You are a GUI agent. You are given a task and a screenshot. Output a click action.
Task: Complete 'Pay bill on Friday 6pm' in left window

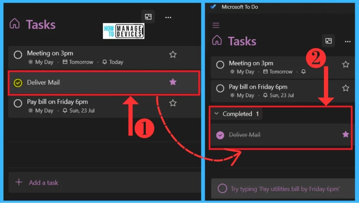[18, 103]
